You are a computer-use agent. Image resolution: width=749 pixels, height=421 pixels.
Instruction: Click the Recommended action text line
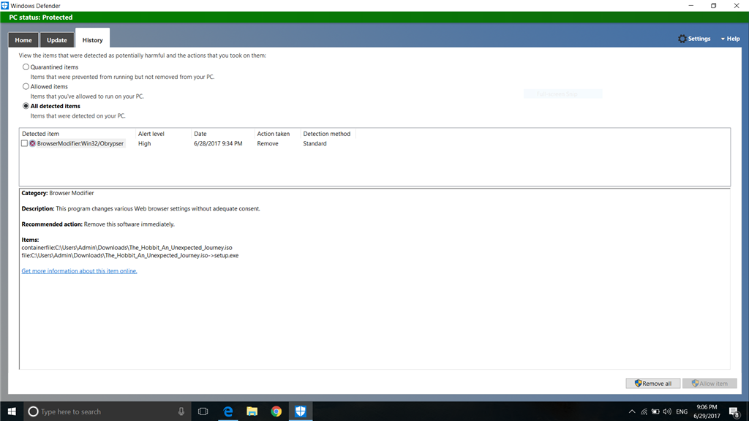pyautogui.click(x=98, y=224)
